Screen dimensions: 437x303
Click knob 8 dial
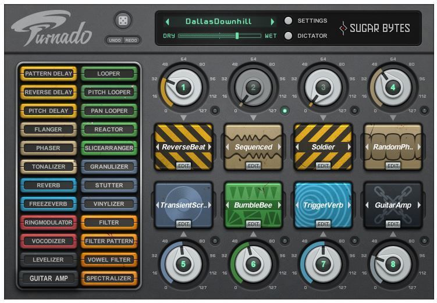(393, 263)
